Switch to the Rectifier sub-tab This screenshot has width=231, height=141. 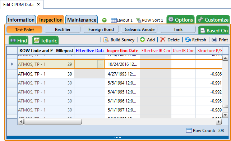click(x=63, y=29)
